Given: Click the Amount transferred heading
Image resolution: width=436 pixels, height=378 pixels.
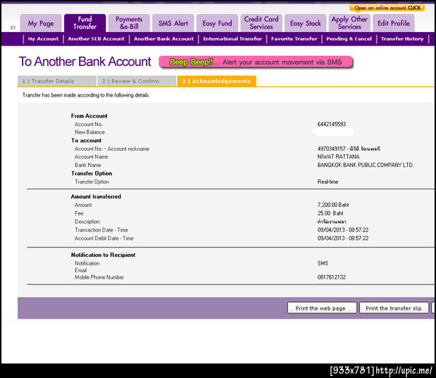Looking at the screenshot, I should (96, 197).
